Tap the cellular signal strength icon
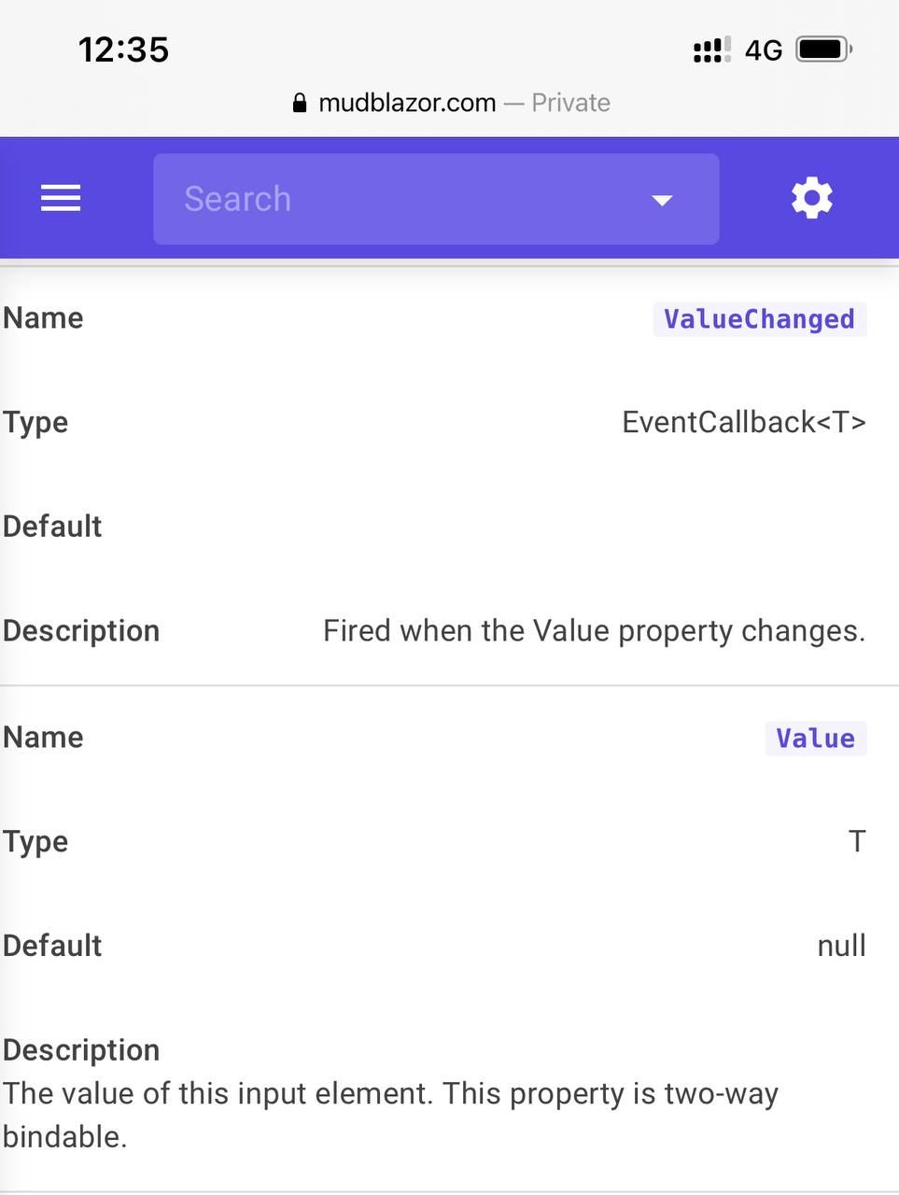Image resolution: width=899 pixels, height=1195 pixels. pyautogui.click(x=712, y=50)
